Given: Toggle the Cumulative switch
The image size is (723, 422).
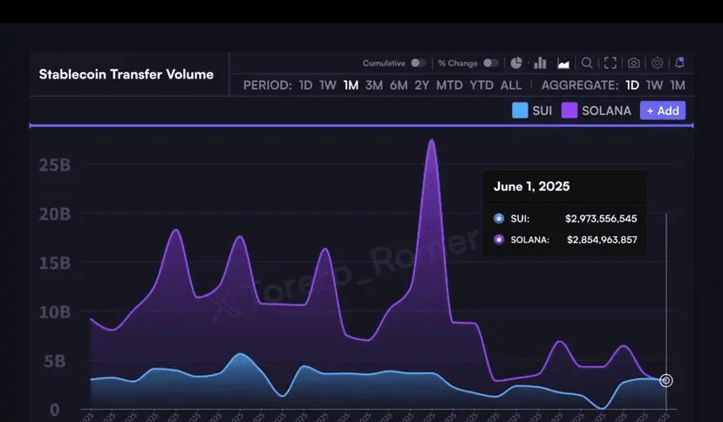Looking at the screenshot, I should click(419, 63).
